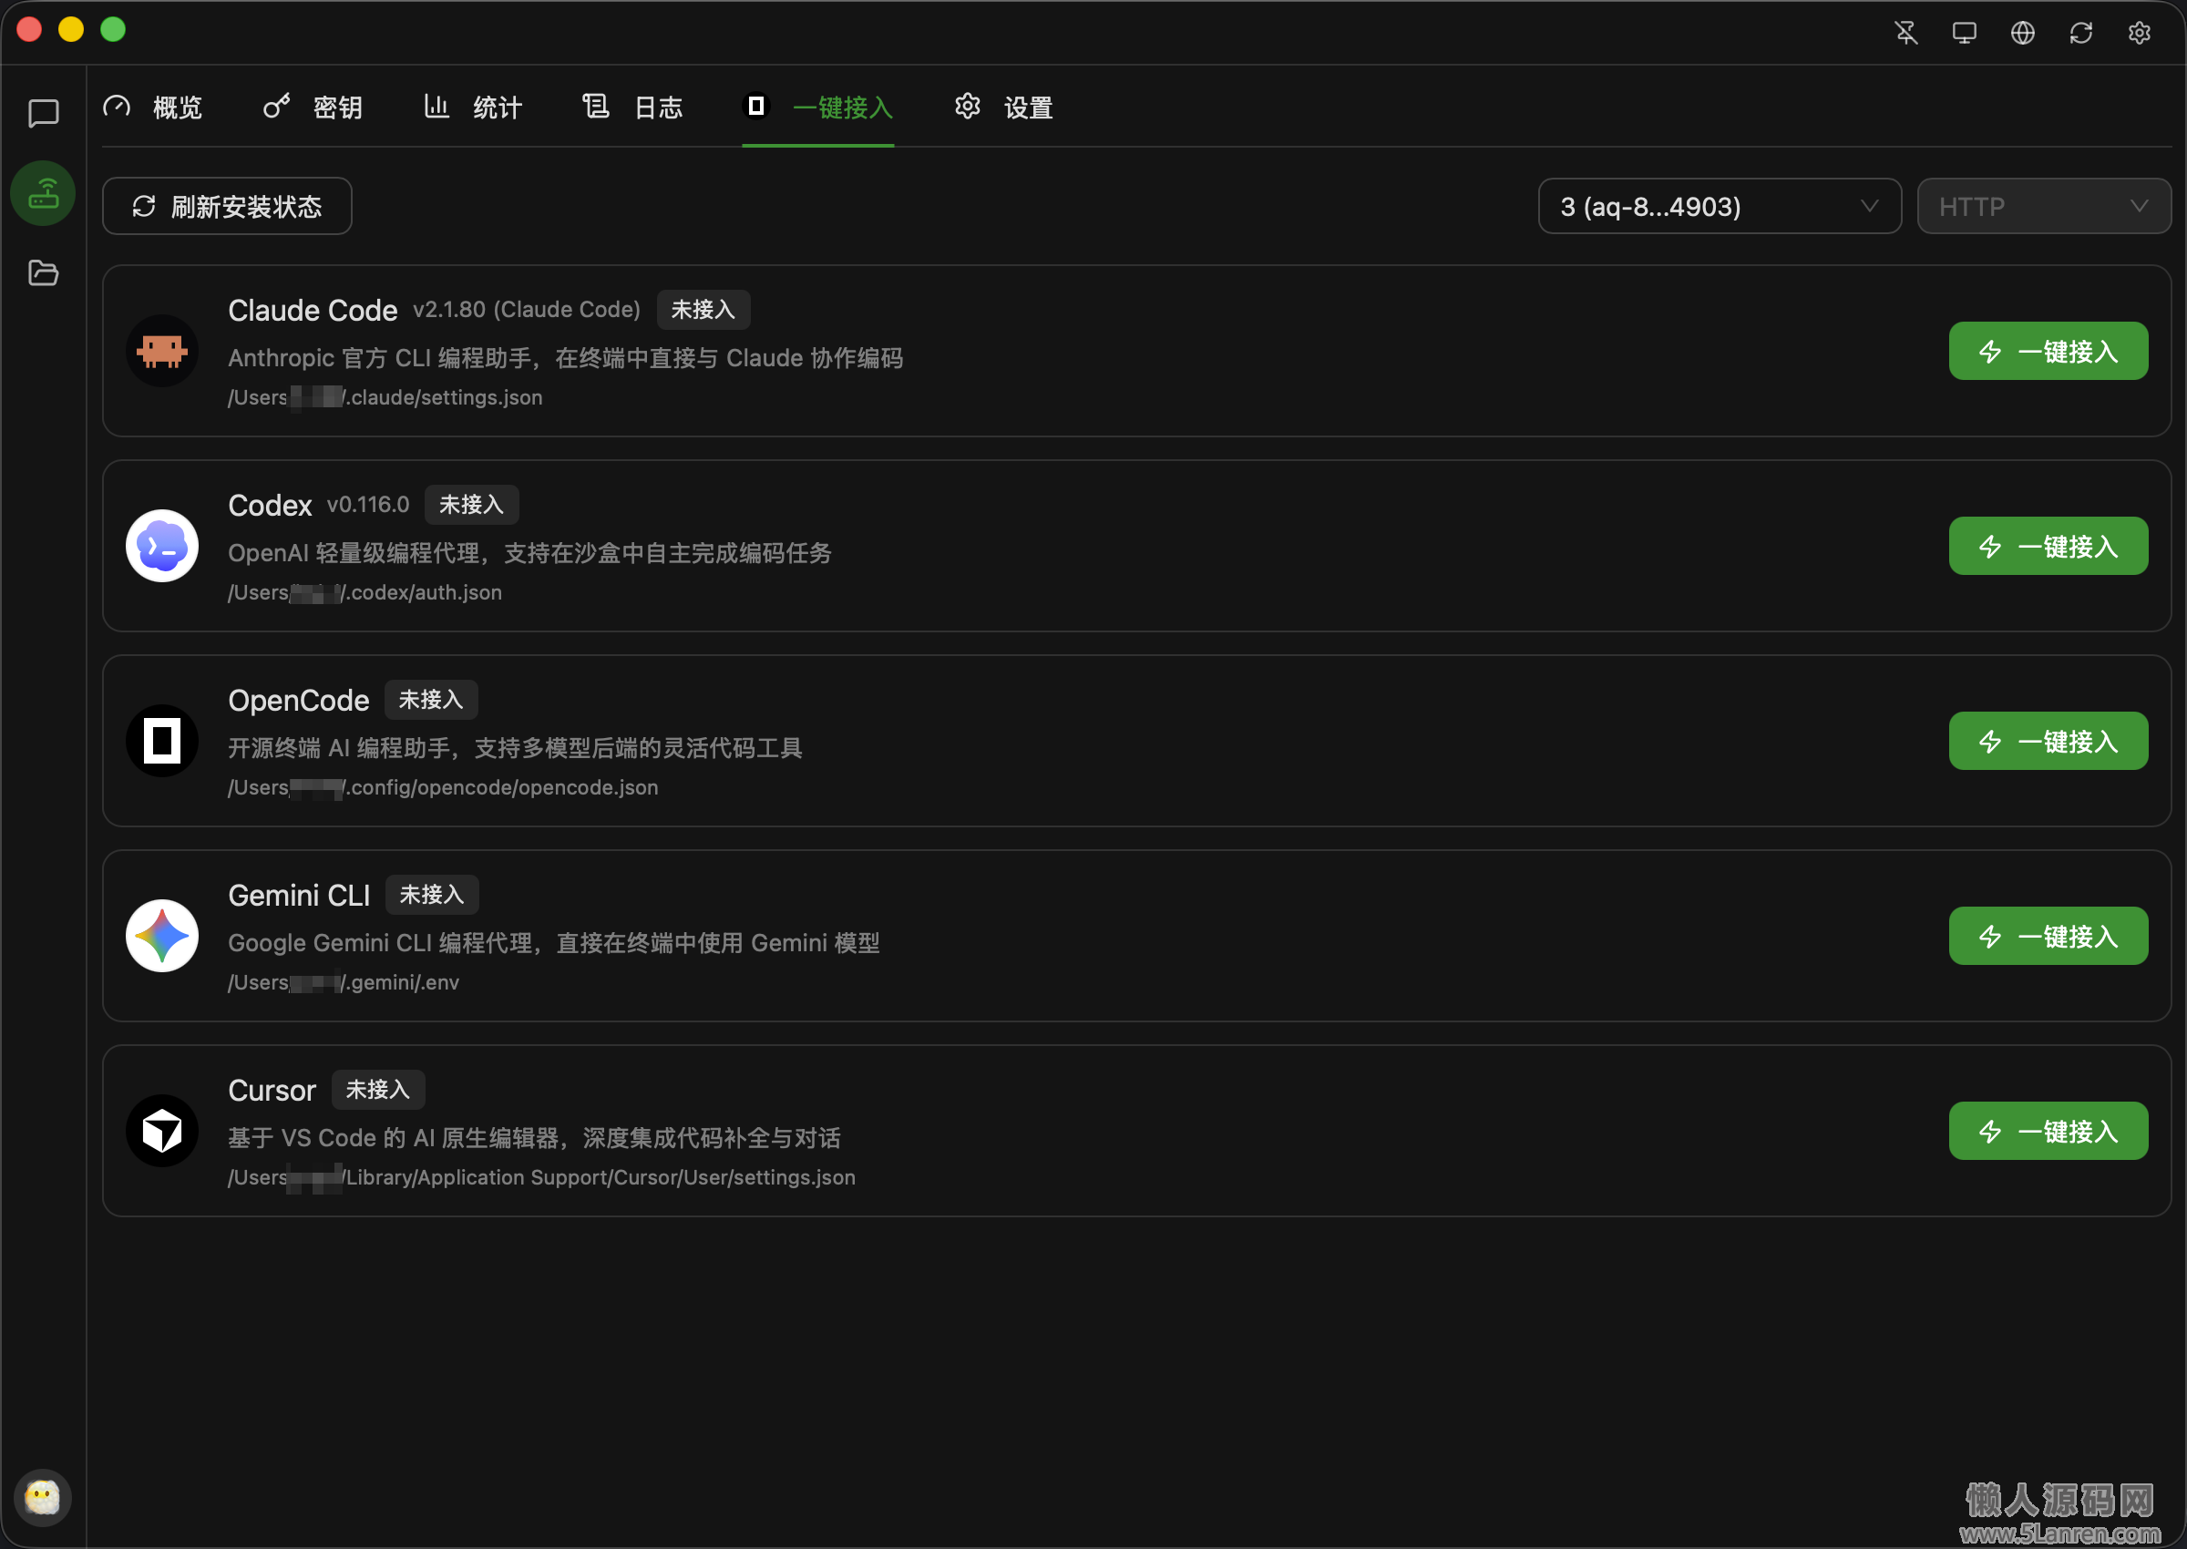Expand the key selector 3 (aq-8...4903) dropdown

pos(1719,206)
